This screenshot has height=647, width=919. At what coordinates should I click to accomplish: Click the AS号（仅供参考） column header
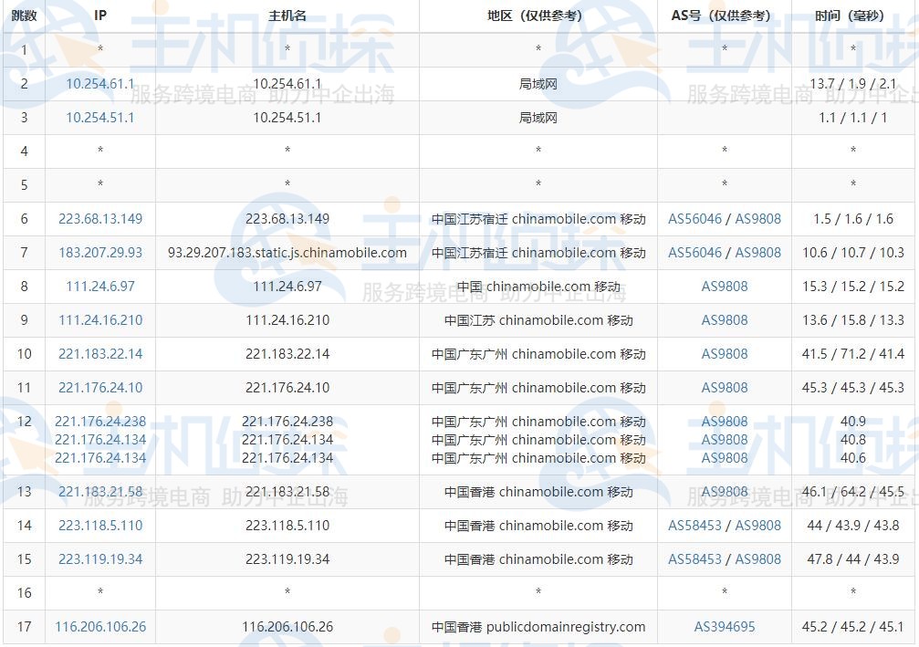tap(725, 16)
